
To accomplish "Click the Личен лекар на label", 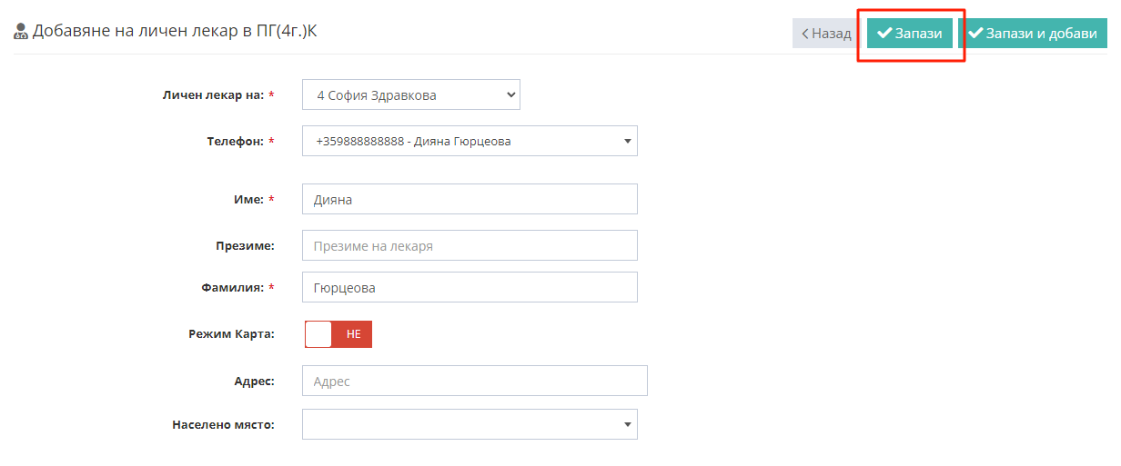I will [213, 94].
